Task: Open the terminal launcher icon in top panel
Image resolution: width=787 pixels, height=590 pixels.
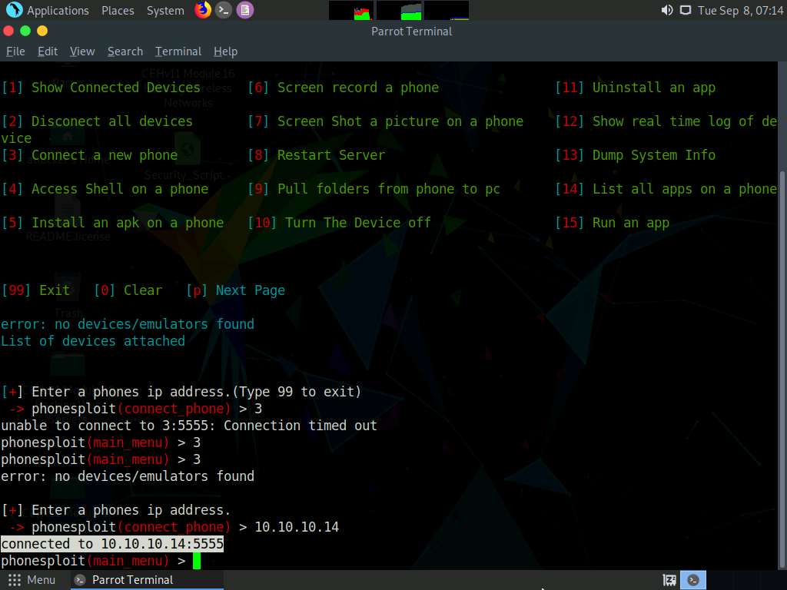Action: [223, 10]
